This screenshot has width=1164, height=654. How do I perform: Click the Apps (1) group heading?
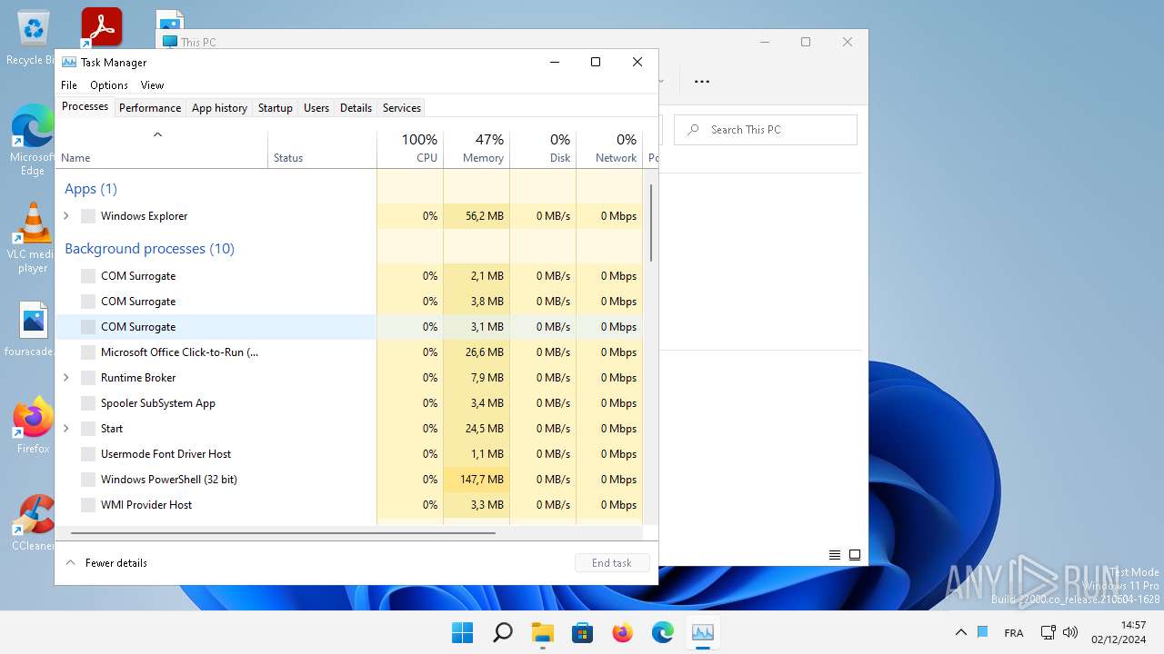click(x=91, y=189)
